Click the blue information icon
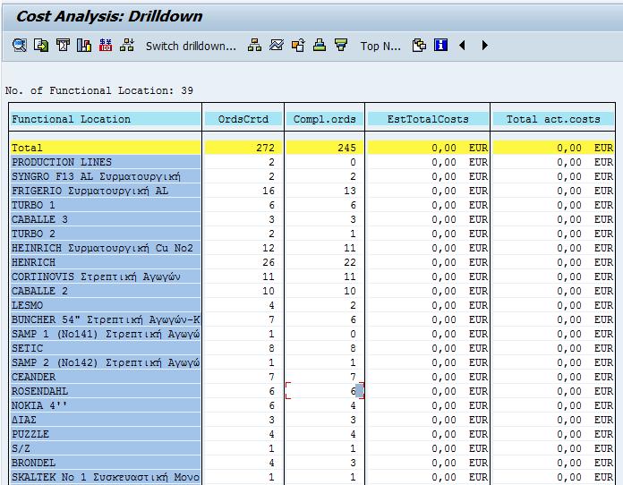 pos(440,46)
